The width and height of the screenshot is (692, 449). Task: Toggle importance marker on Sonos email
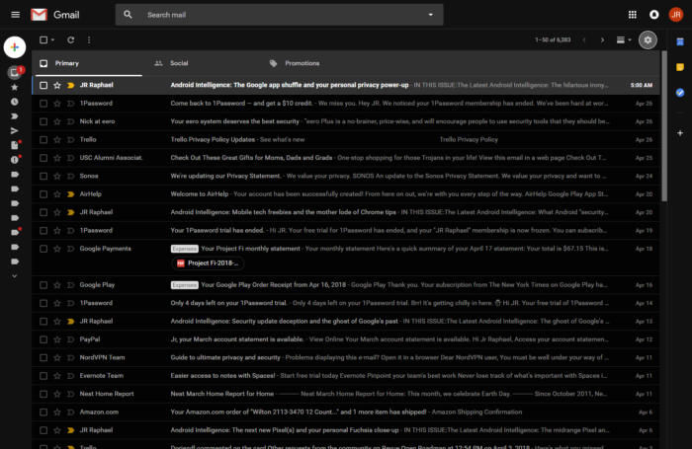pyautogui.click(x=70, y=177)
